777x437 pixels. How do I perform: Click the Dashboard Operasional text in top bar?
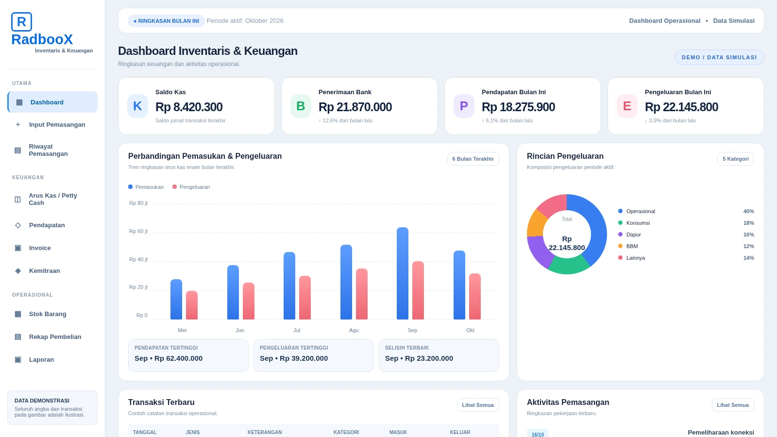click(665, 21)
